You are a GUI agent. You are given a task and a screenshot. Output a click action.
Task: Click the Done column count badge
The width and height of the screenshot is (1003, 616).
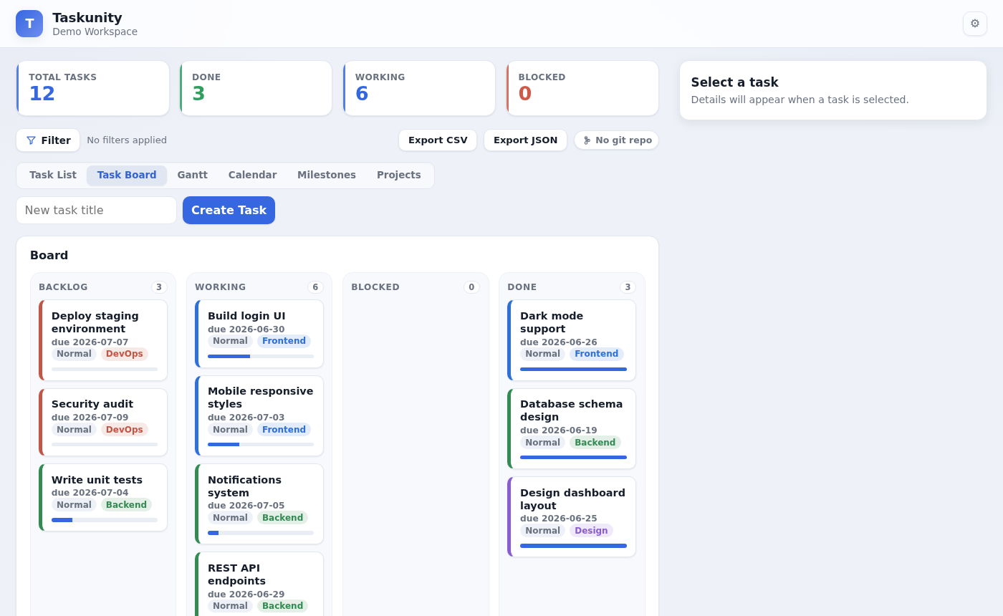pyautogui.click(x=628, y=287)
